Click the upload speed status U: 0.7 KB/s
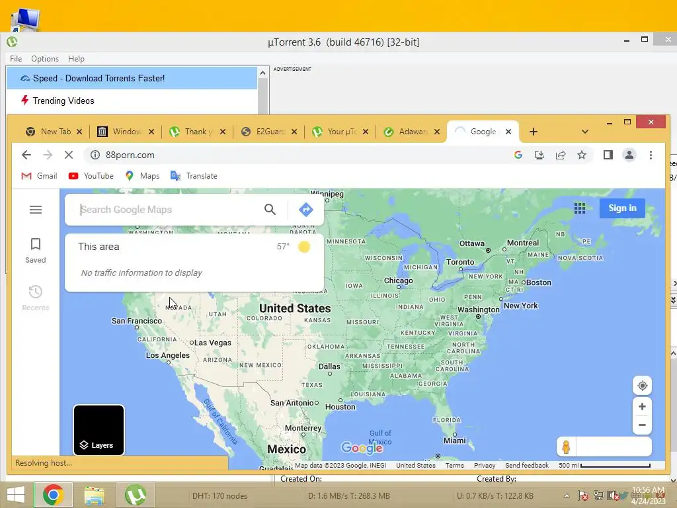677x508 pixels. pos(495,496)
